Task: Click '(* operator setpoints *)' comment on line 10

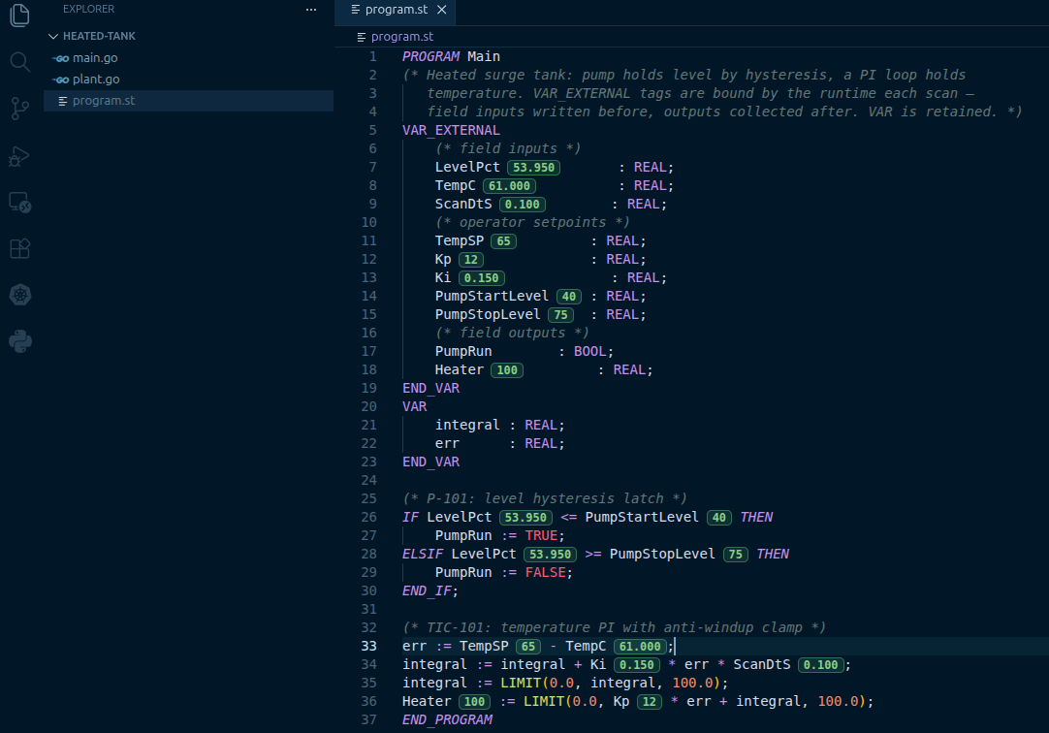Action: [x=532, y=222]
